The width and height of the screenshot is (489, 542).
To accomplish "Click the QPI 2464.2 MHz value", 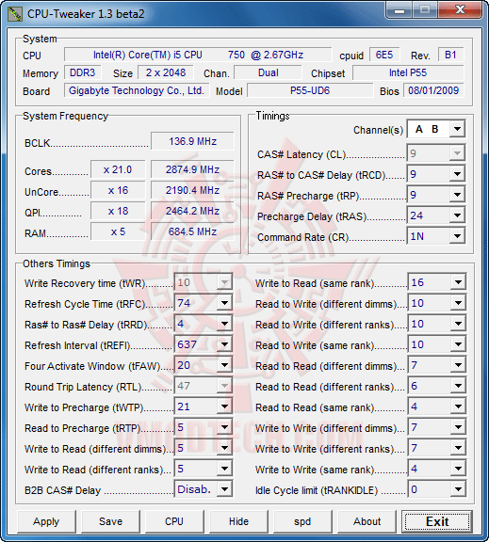I will point(192,211).
